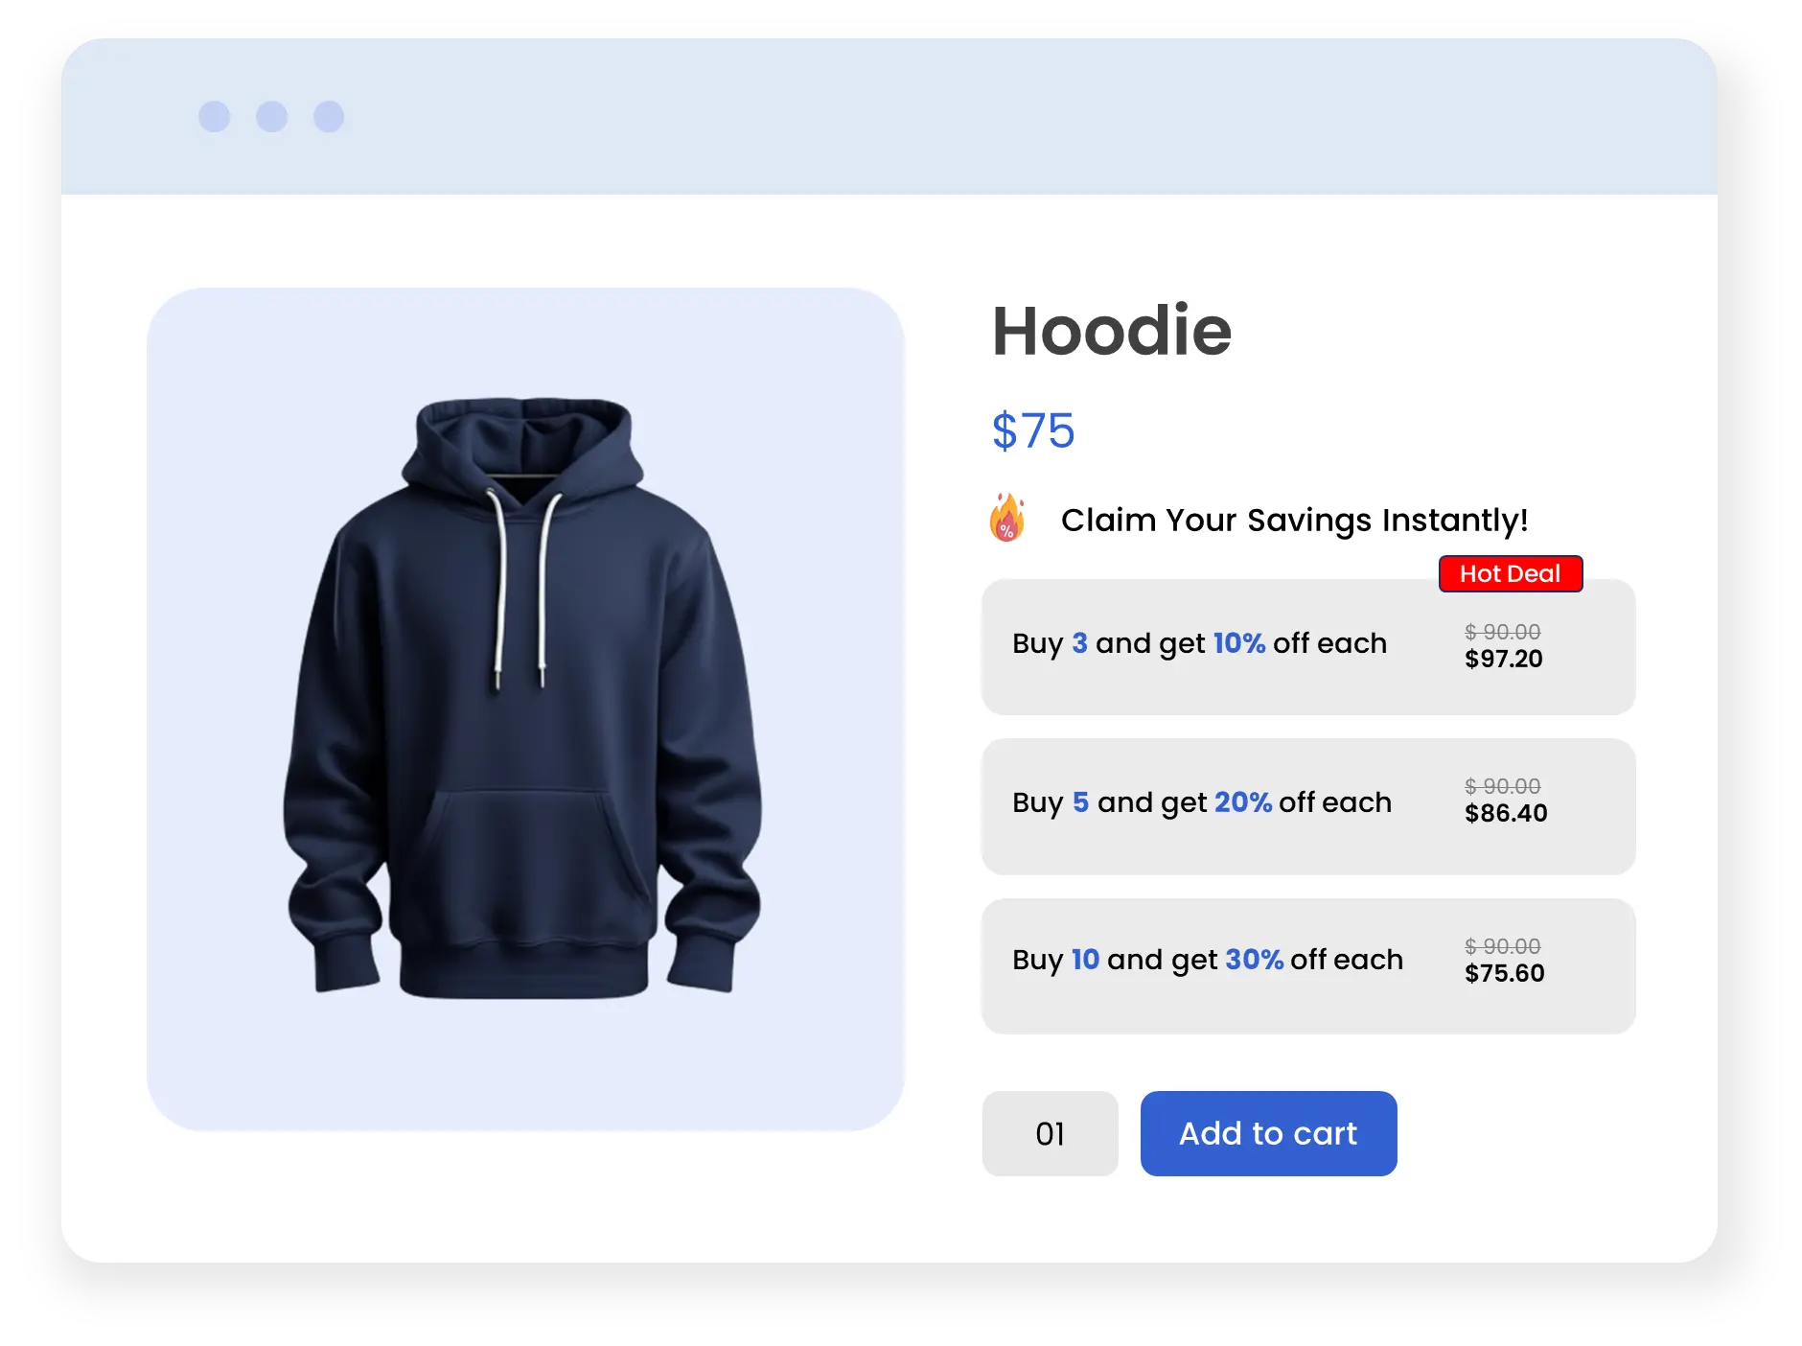Click the blue 10% discount text

tap(1239, 642)
